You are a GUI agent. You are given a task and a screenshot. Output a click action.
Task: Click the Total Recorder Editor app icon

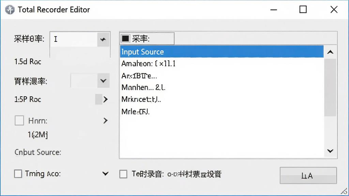coord(10,10)
